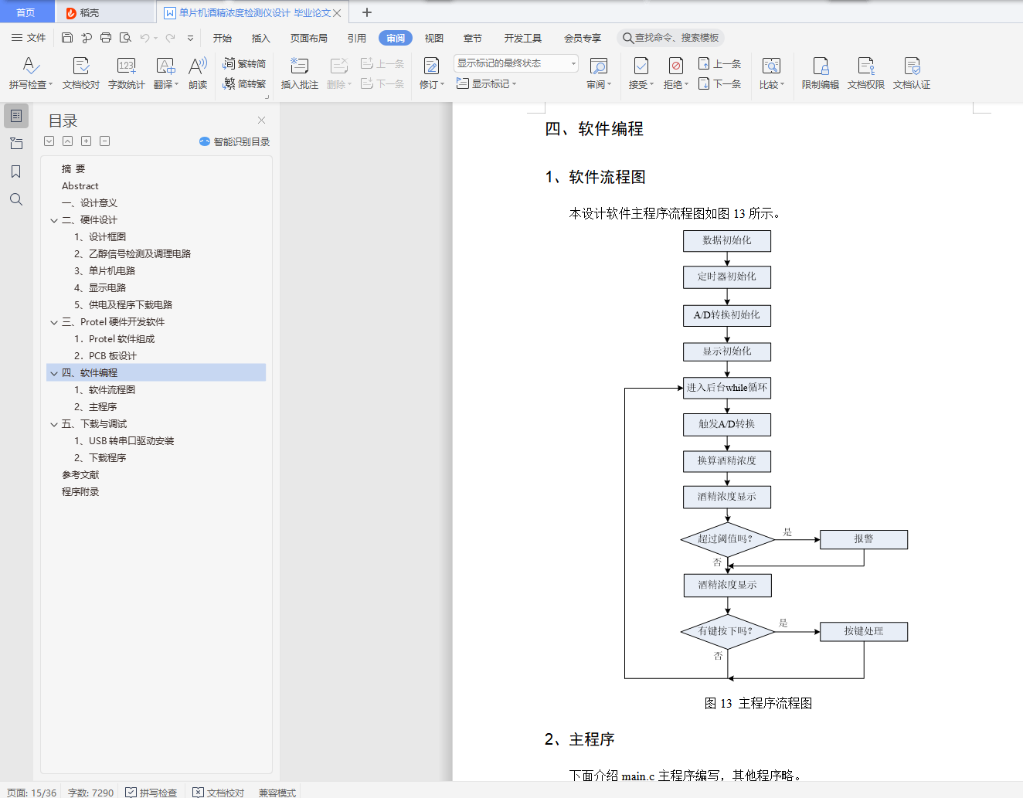Open the 文件 menu
Viewport: 1023px width, 798px height.
(x=29, y=38)
